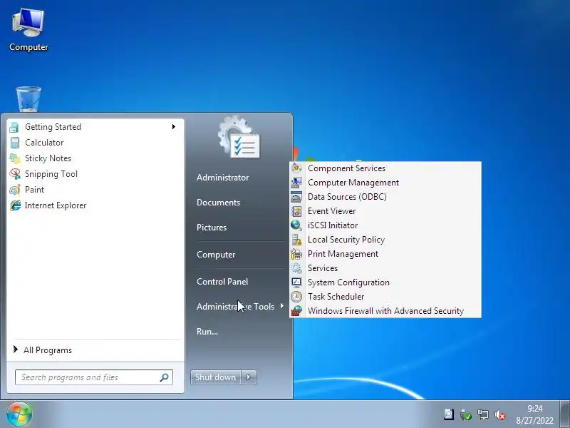Select the System Configuration icon

pos(296,282)
